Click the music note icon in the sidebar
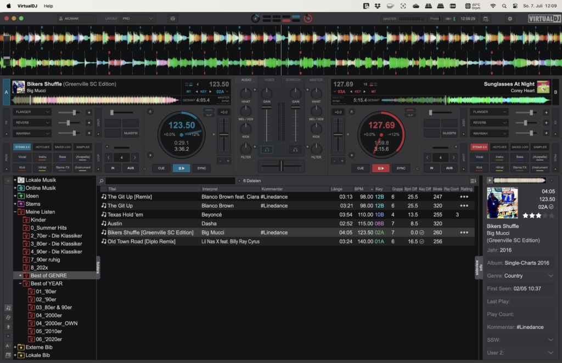562x363 pixels. pos(8,308)
